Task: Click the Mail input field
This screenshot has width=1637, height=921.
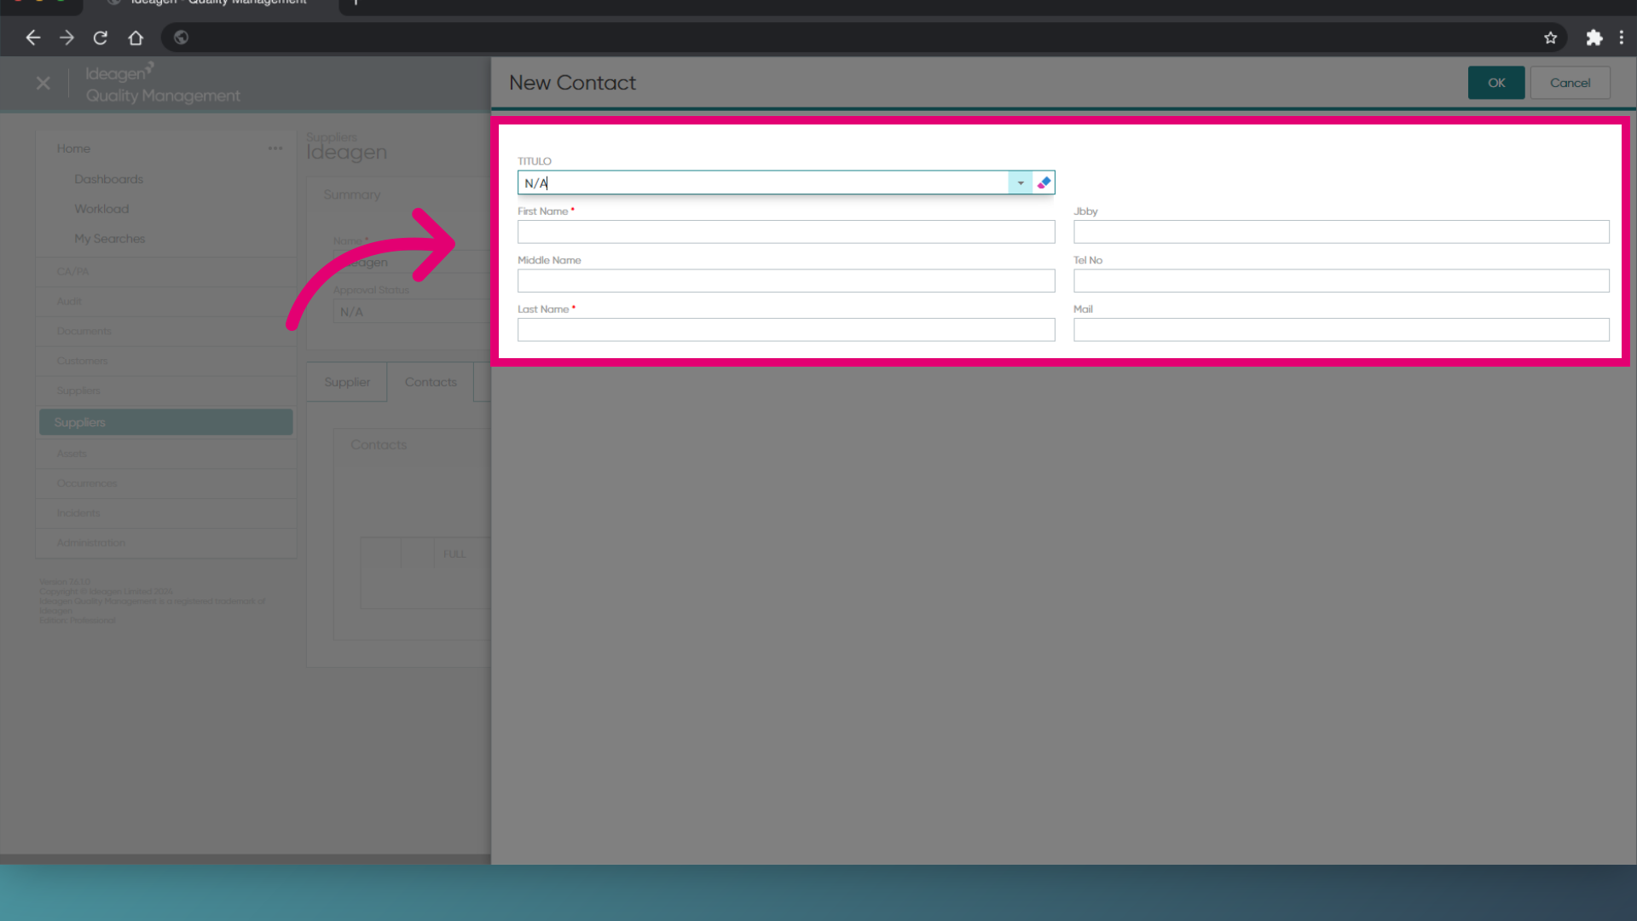Action: coord(1341,330)
